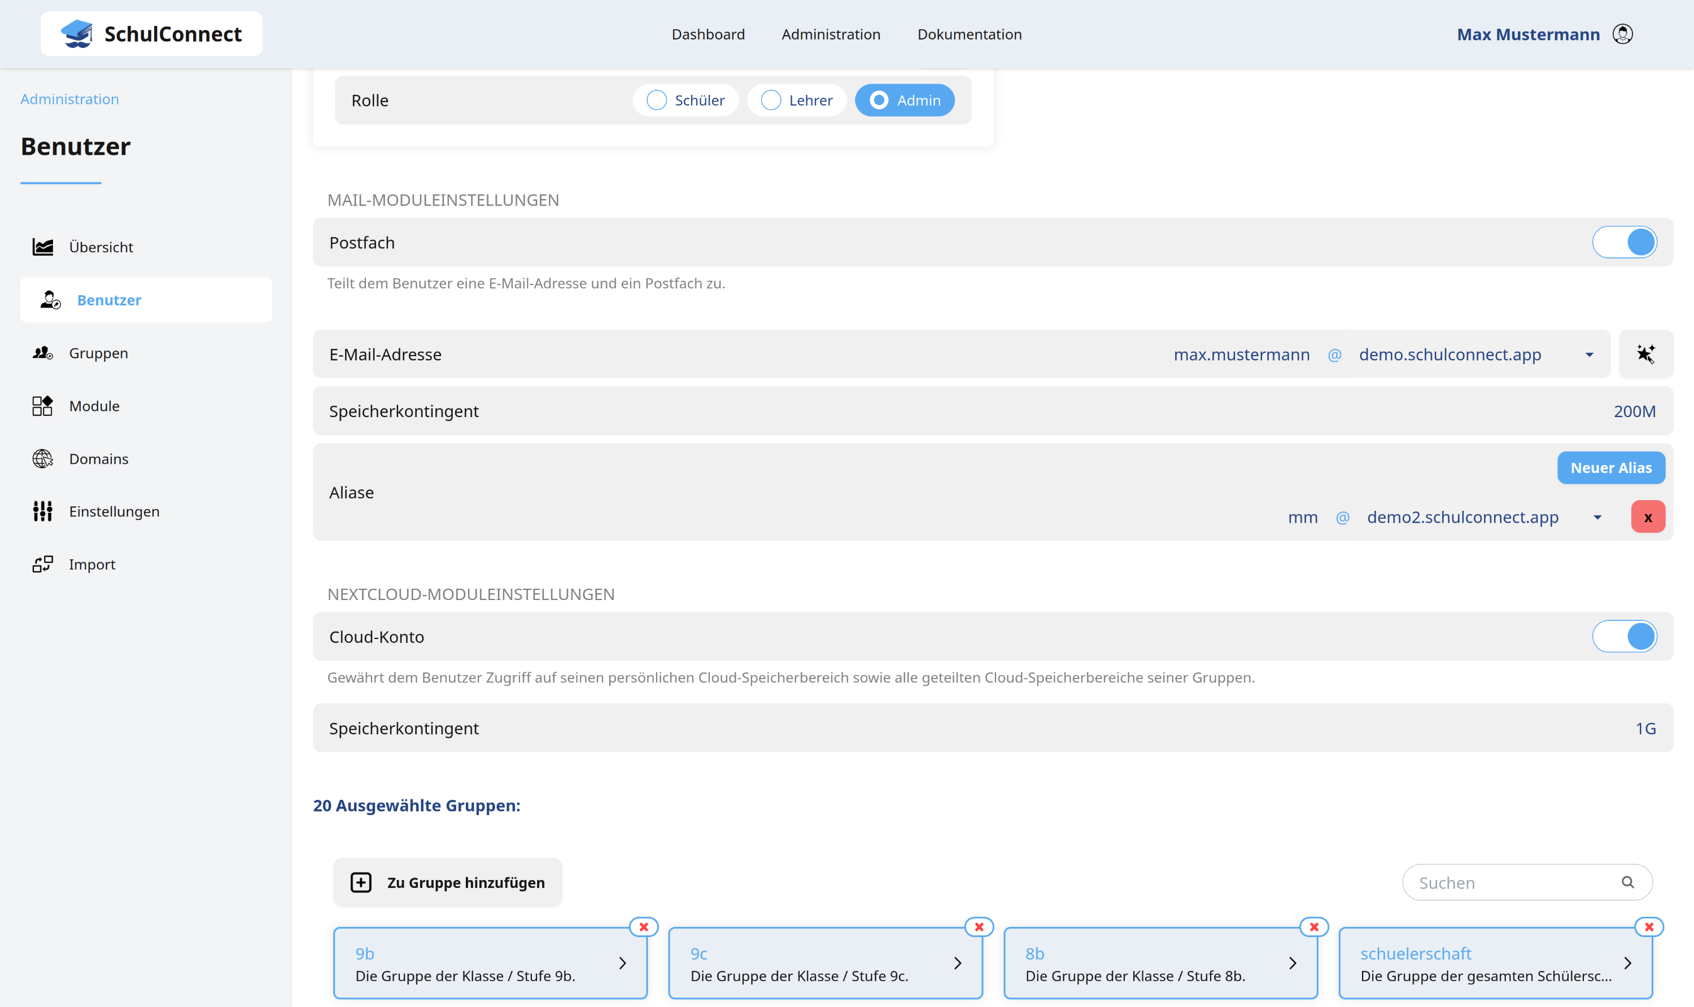Click the magic wand generate email icon

1645,354
